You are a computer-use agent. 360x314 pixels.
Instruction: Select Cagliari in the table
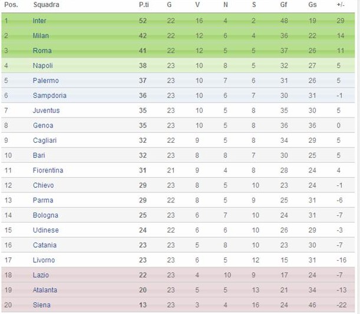click(45, 140)
